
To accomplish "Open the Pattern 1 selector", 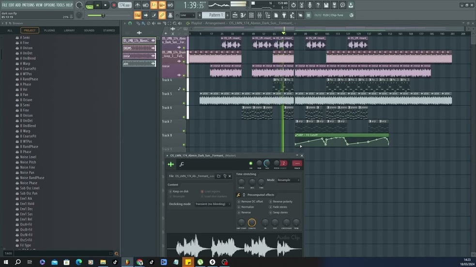I will click(215, 15).
